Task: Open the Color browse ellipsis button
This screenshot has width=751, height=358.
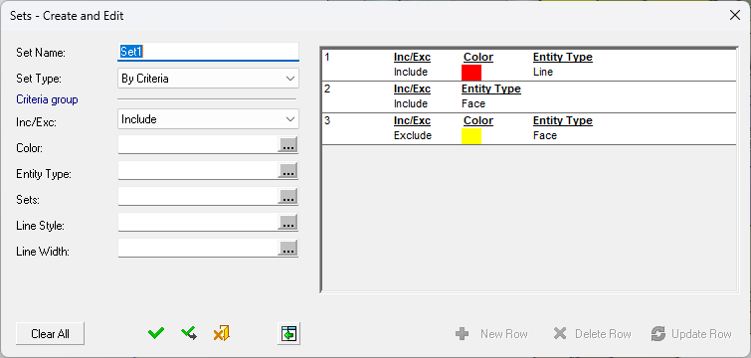Action: click(287, 145)
